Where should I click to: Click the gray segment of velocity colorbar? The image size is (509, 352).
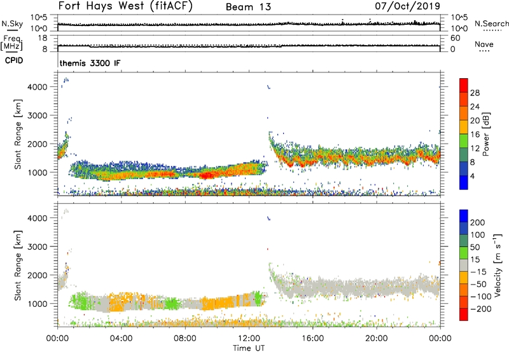pos(464,265)
